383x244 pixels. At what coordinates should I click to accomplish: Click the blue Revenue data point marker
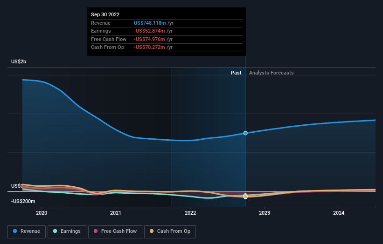point(245,133)
